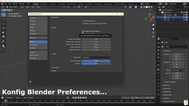Open the Modifiers wrench tab icon
This screenshot has width=189, height=106.
[158, 73]
